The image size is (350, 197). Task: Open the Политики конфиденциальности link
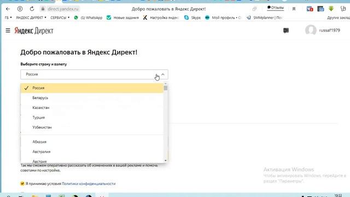coord(89,184)
